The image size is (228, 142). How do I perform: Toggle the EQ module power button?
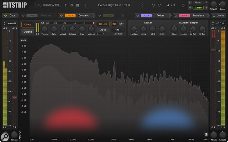(x=100, y=15)
